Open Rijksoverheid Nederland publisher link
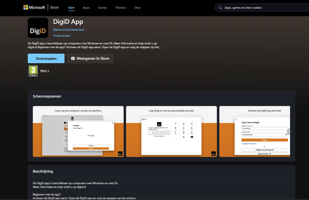 click(x=69, y=30)
